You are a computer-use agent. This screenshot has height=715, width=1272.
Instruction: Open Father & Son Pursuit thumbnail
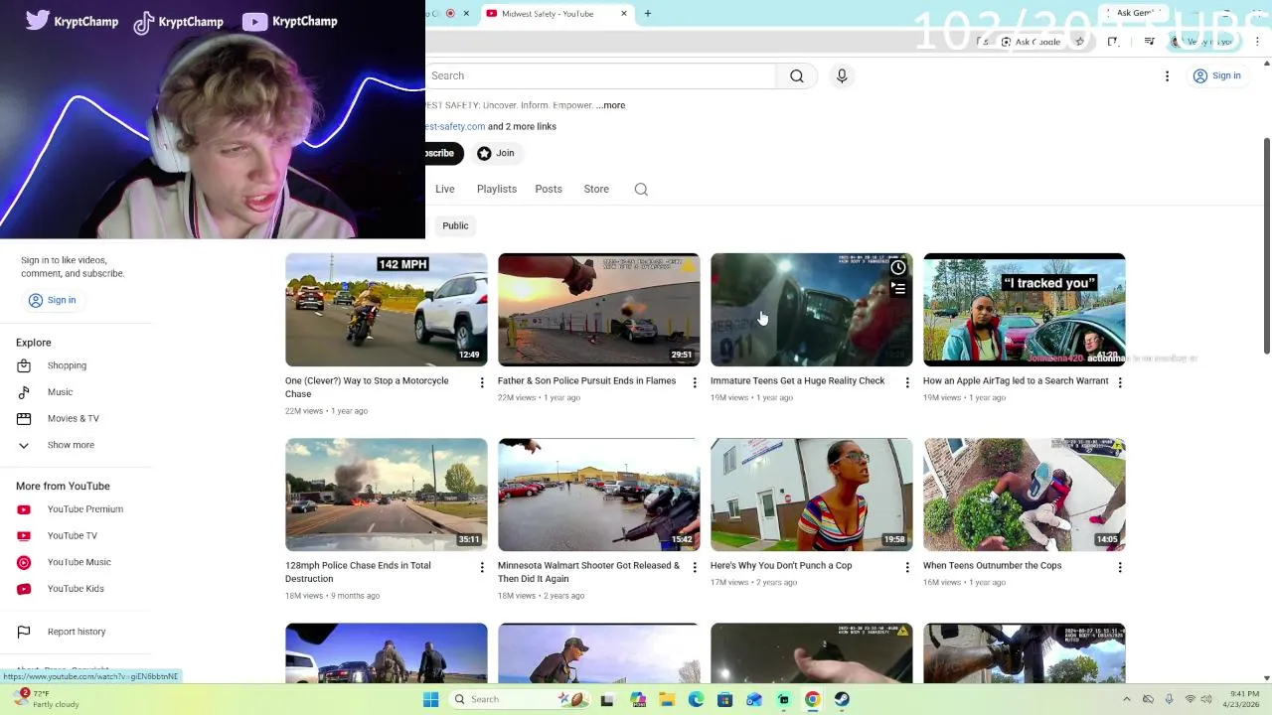(599, 310)
